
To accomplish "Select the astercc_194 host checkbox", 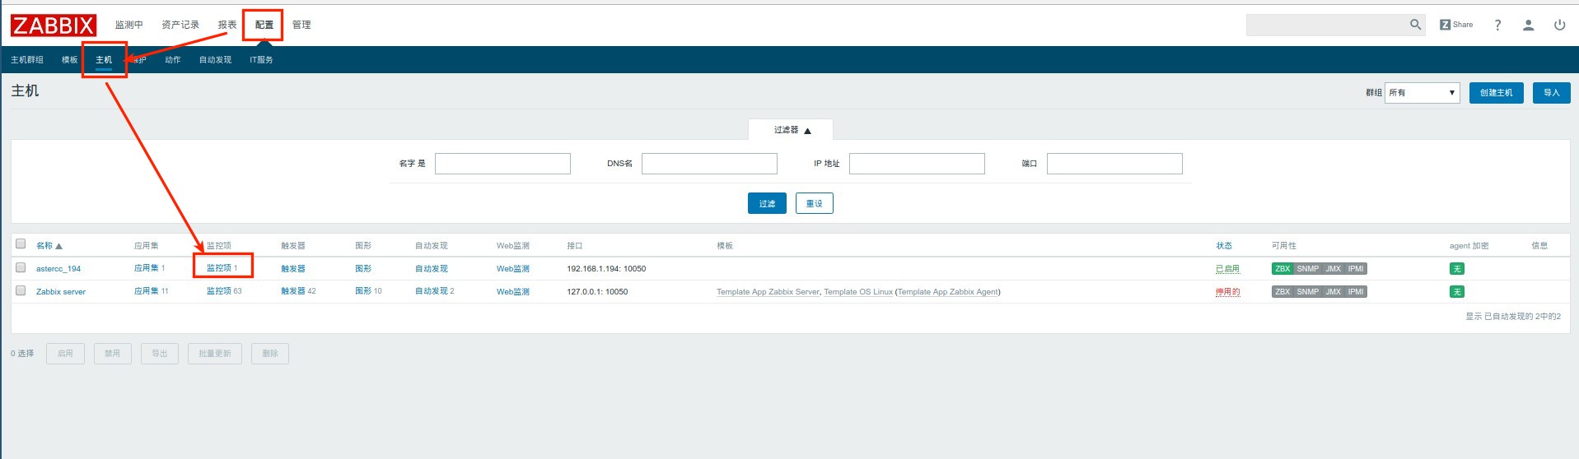I will click(21, 267).
